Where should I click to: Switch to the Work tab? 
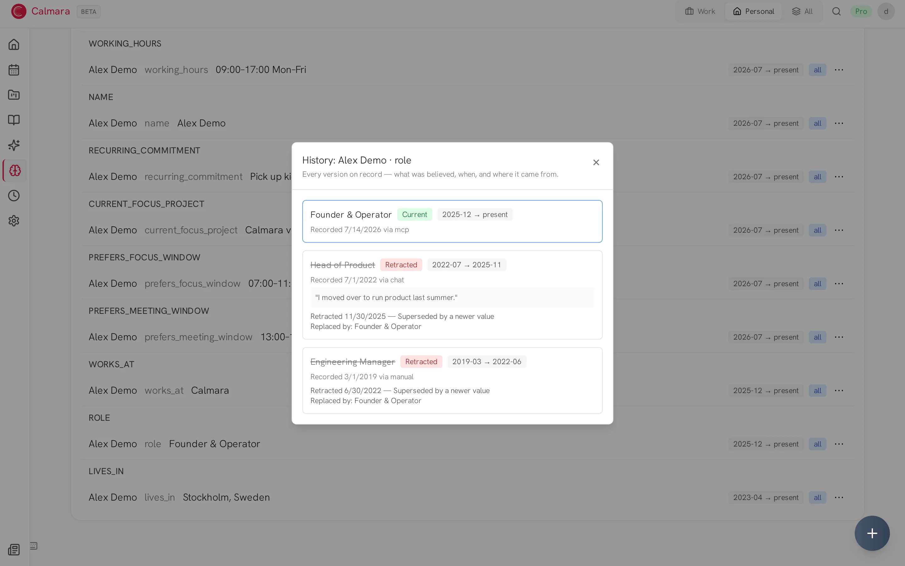pos(700,11)
